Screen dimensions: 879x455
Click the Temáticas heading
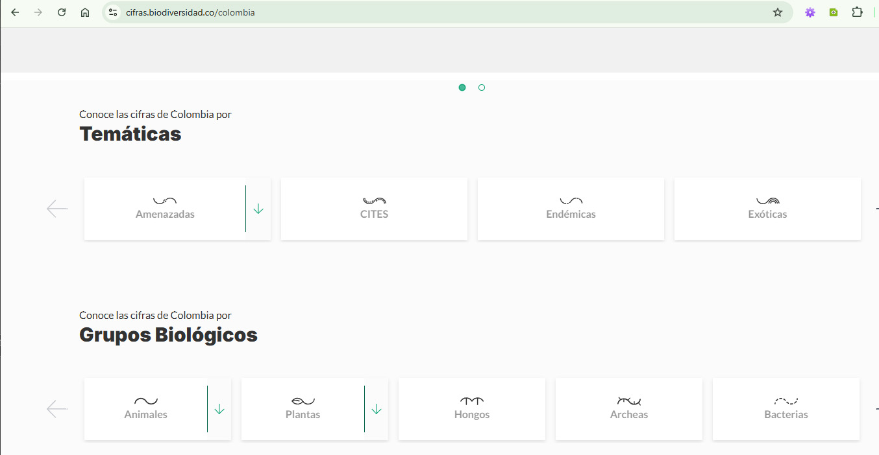tap(130, 134)
